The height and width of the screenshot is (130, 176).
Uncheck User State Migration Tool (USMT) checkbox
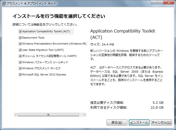[20, 50]
